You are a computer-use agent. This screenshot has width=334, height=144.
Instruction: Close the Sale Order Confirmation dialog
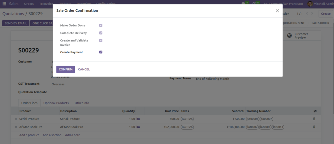277,11
